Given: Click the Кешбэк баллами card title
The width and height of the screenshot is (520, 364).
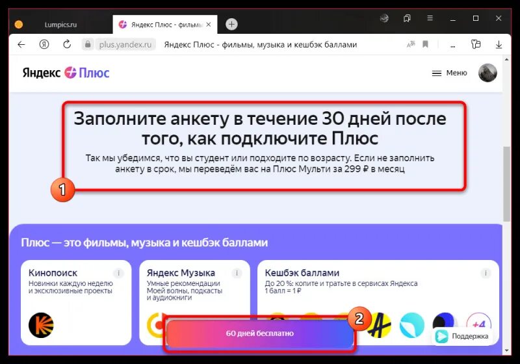Looking at the screenshot, I should click(x=302, y=273).
